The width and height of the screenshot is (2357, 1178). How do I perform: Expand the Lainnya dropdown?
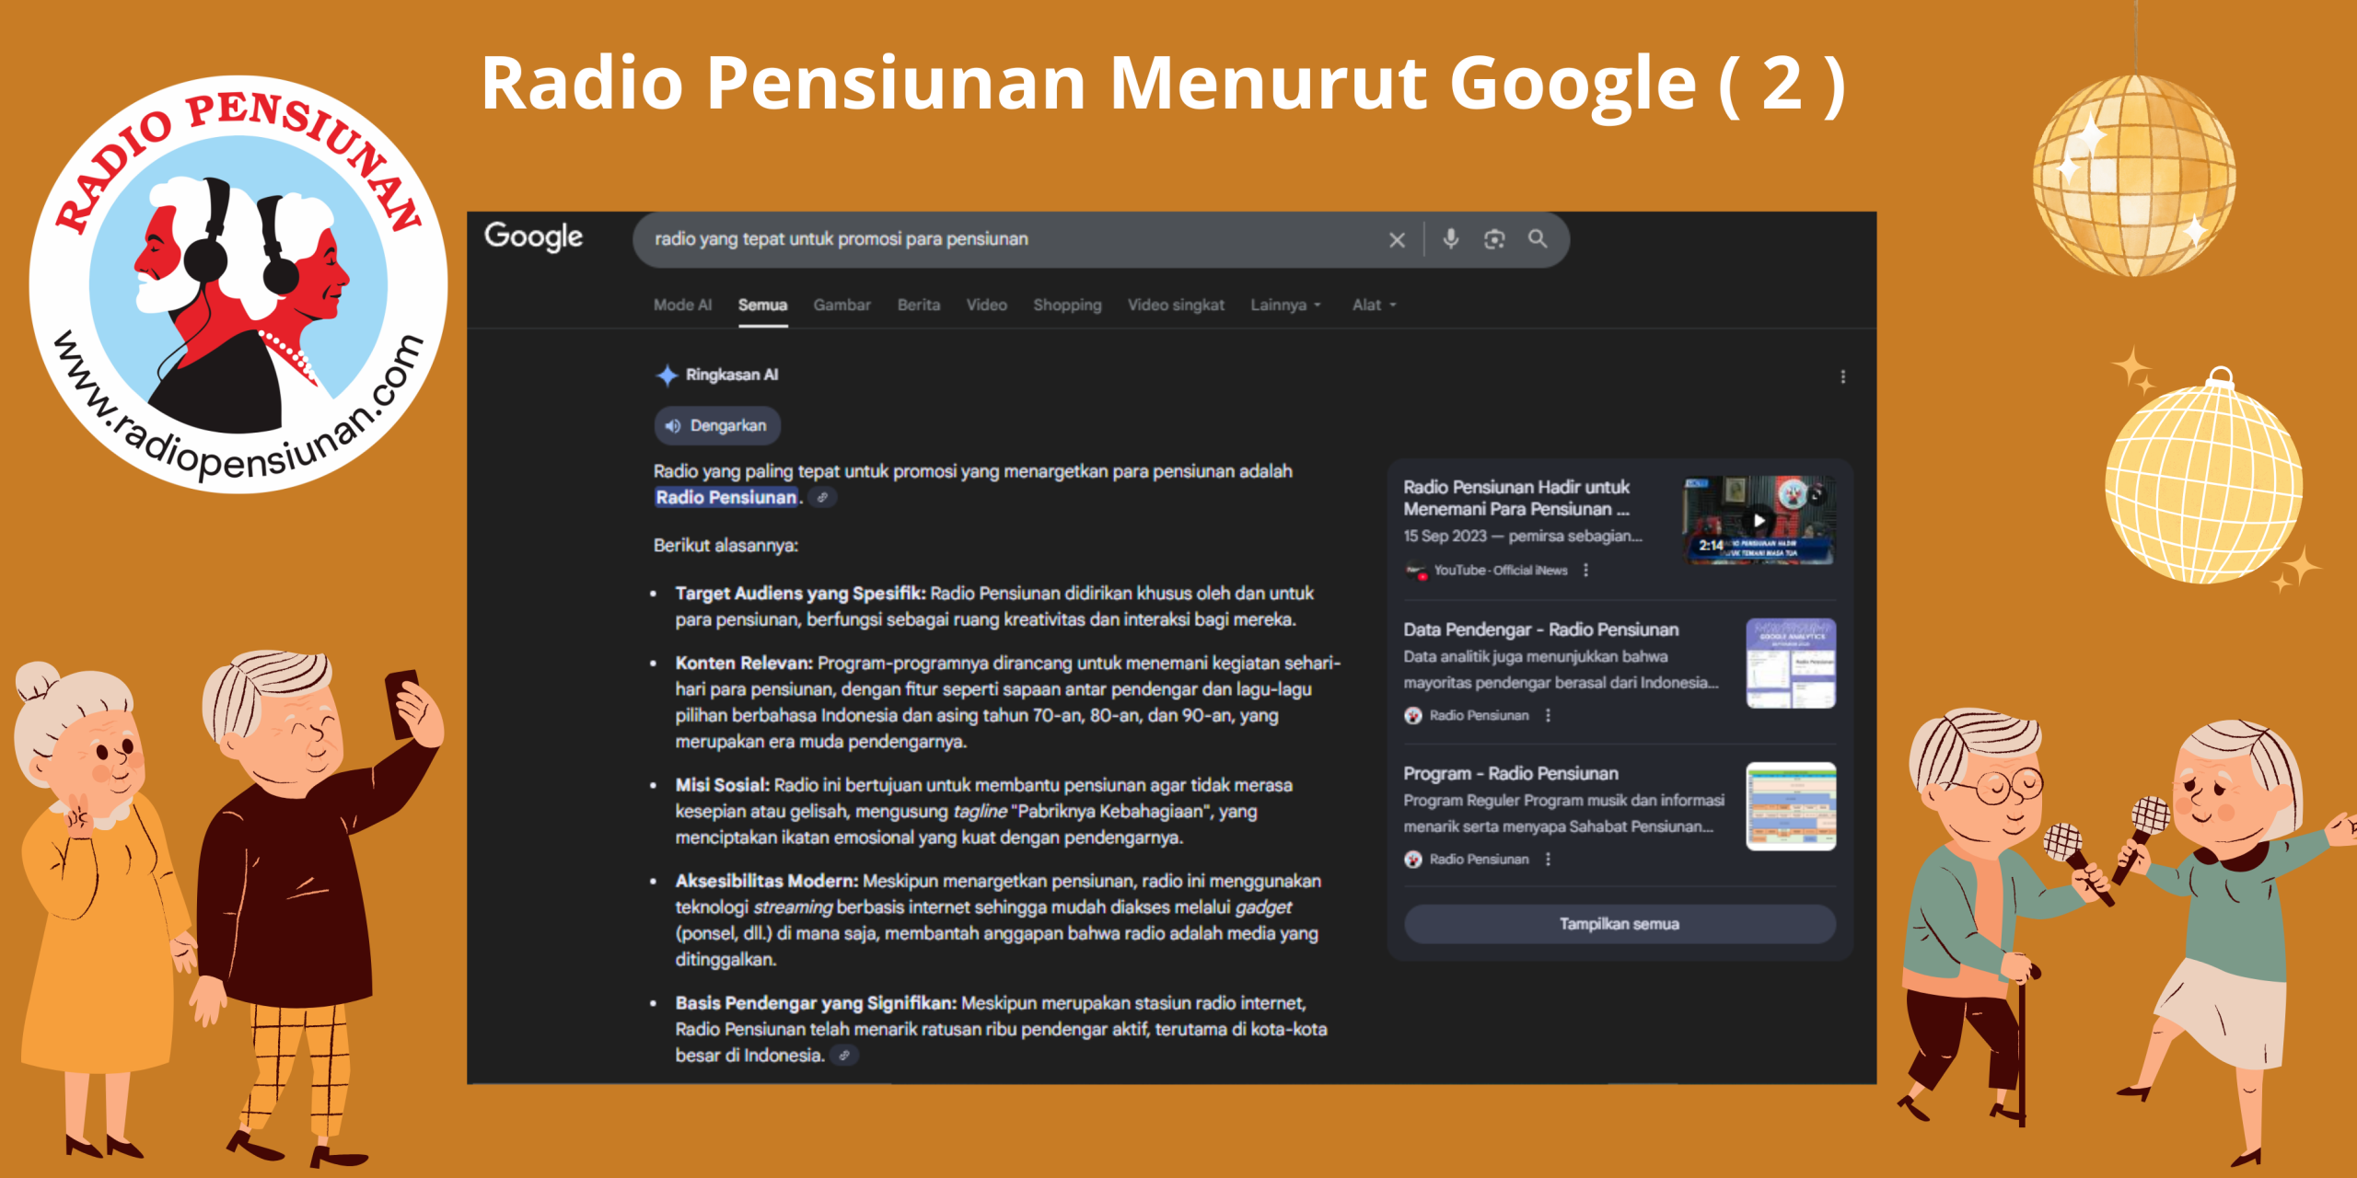pos(1285,305)
